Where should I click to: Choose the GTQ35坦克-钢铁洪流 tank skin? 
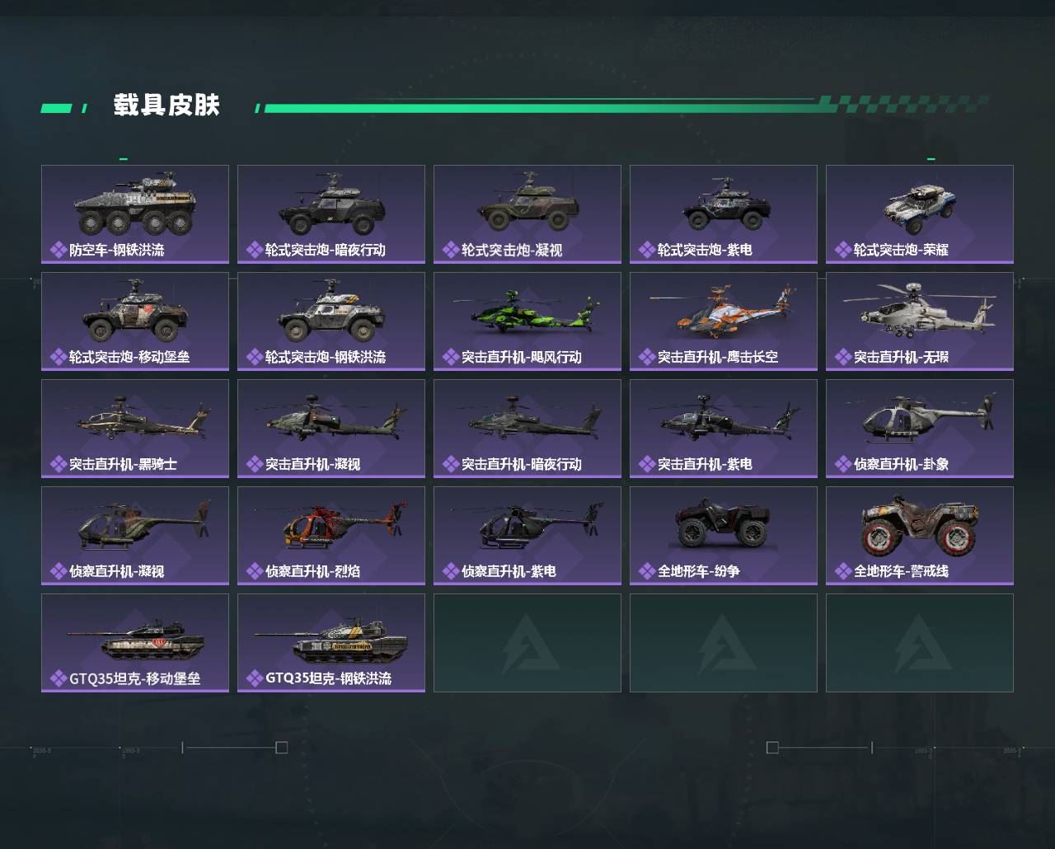331,643
